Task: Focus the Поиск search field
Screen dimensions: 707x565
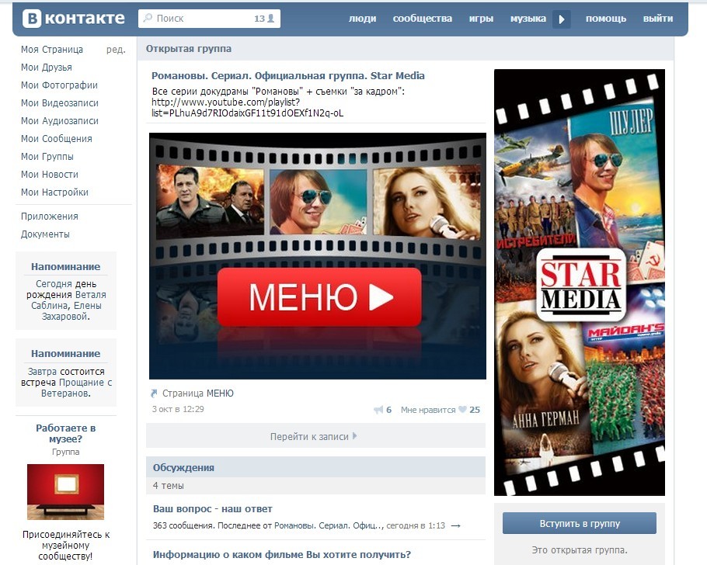Action: (x=209, y=19)
